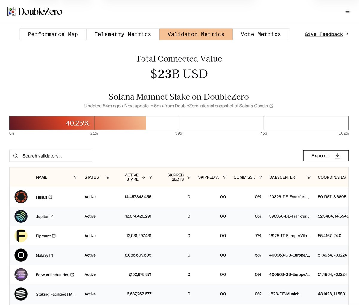Image resolution: width=359 pixels, height=305 pixels.
Task: Click the $23B USD total value
Action: coord(179,74)
